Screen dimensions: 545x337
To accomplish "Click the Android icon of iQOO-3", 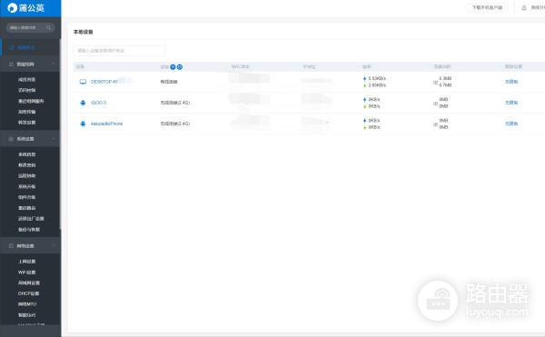I will pyautogui.click(x=83, y=103).
